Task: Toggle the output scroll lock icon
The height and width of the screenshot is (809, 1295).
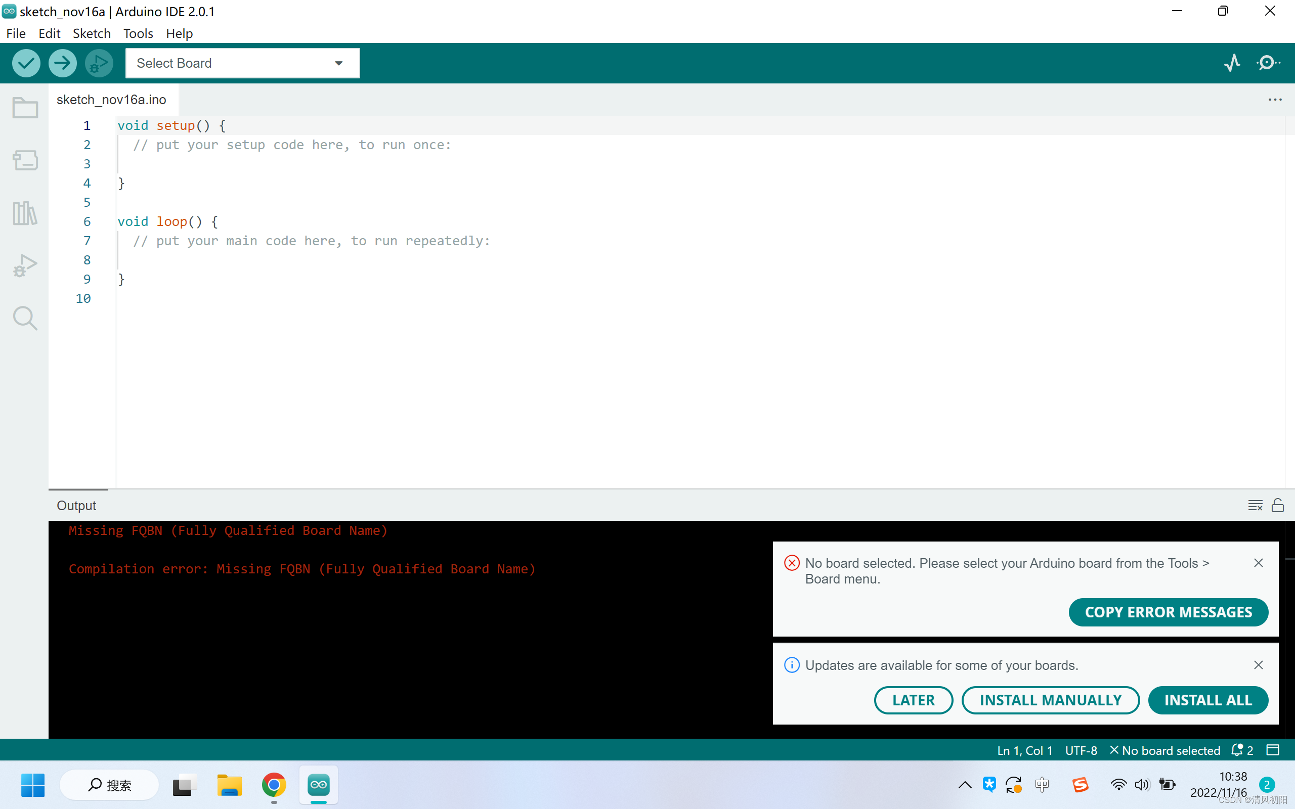Action: [1278, 505]
